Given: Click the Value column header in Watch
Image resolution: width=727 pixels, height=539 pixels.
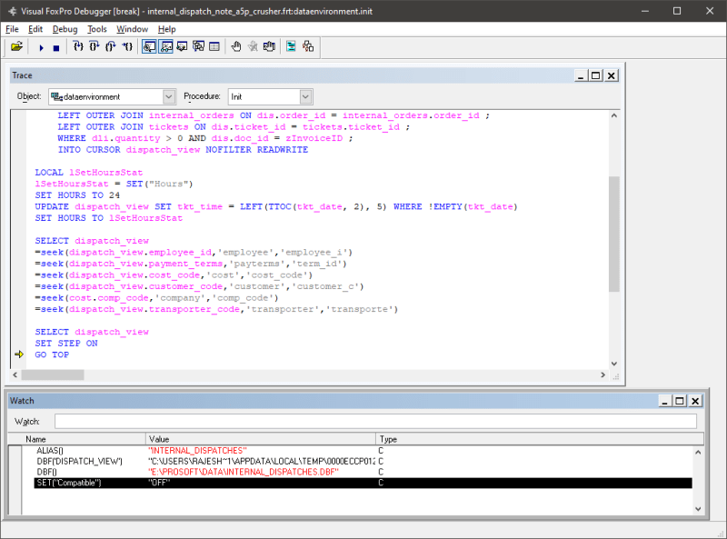Looking at the screenshot, I should 261,439.
